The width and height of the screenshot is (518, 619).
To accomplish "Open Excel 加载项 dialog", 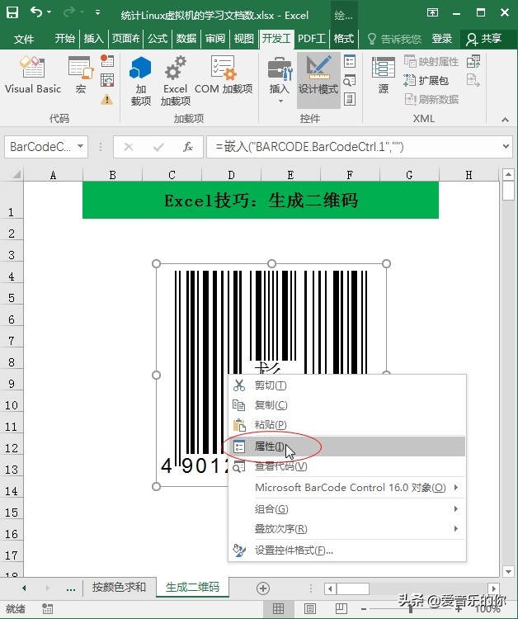I will pyautogui.click(x=175, y=81).
